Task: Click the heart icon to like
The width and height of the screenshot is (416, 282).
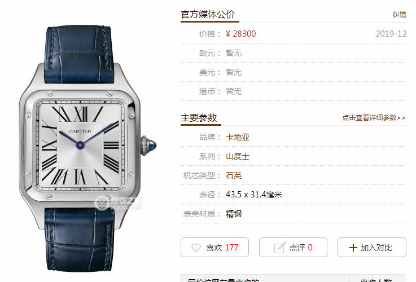Action: [x=196, y=248]
